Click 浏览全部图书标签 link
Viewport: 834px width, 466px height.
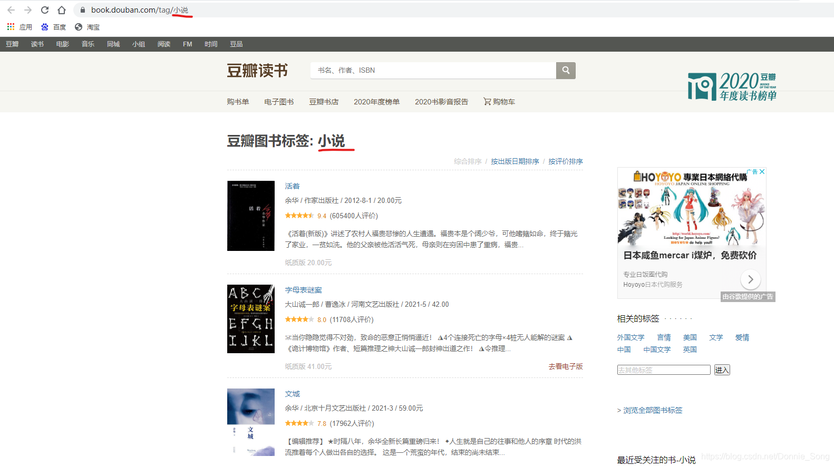(653, 410)
